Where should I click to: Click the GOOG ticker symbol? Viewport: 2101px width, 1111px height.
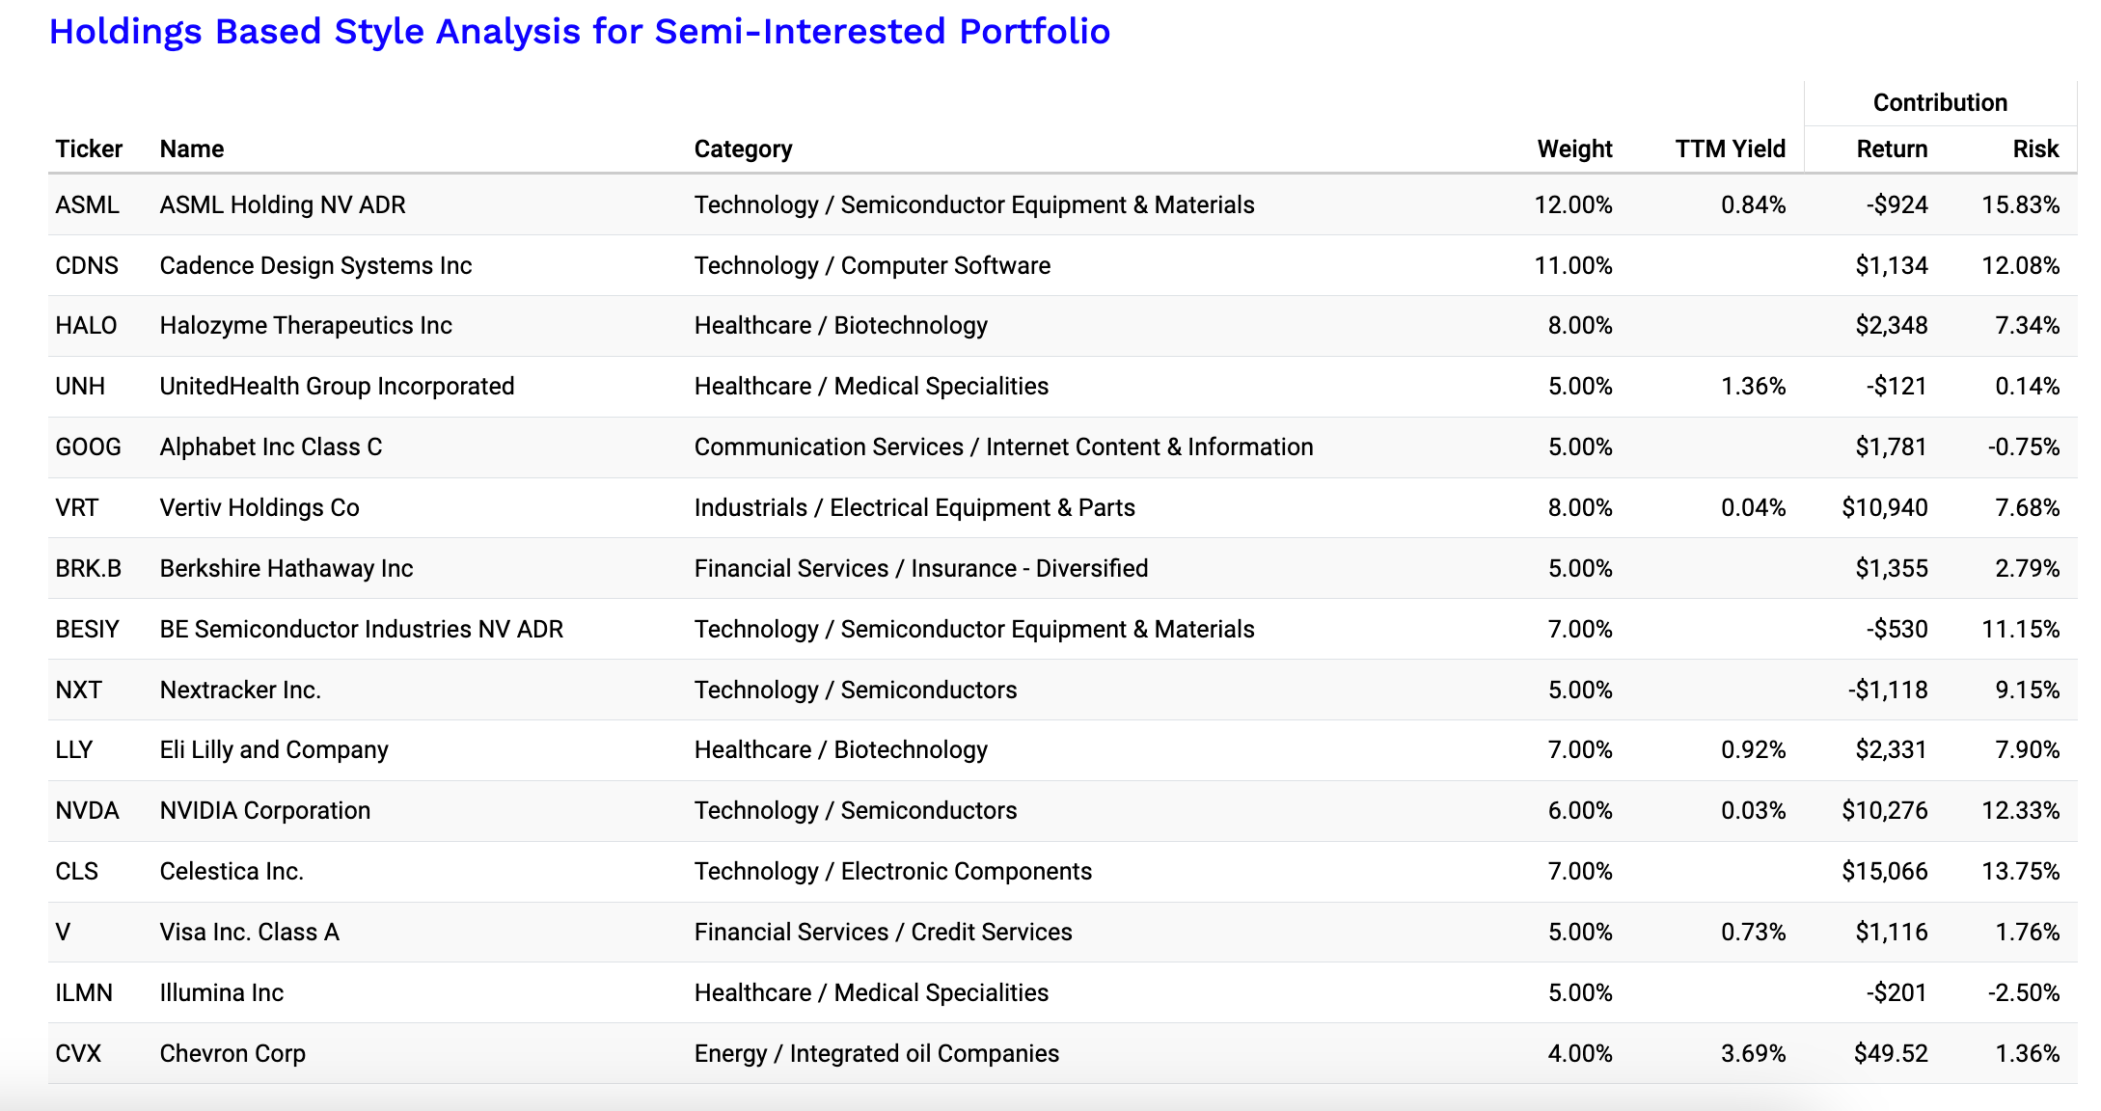coord(88,447)
